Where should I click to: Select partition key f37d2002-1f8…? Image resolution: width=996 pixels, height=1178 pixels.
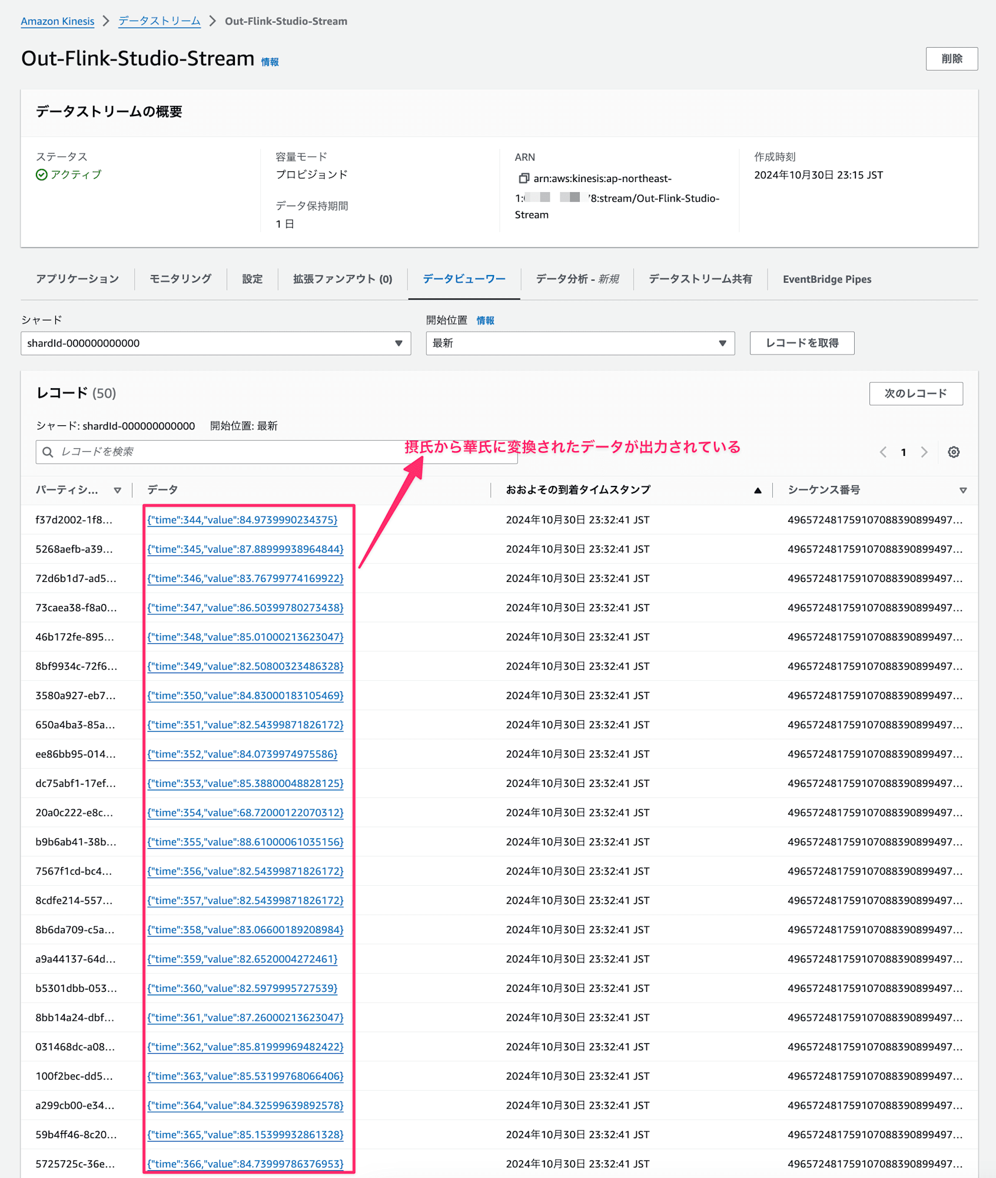[74, 520]
